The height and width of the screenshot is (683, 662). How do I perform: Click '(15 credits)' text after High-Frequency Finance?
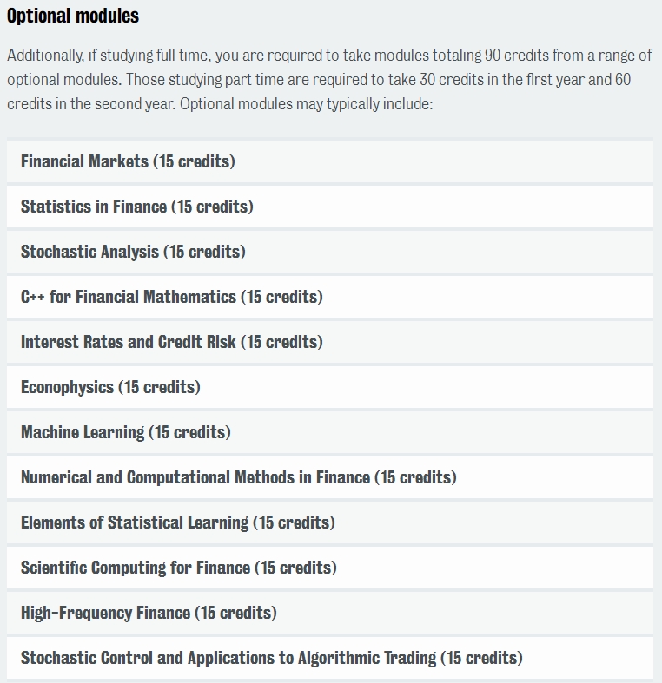236,613
